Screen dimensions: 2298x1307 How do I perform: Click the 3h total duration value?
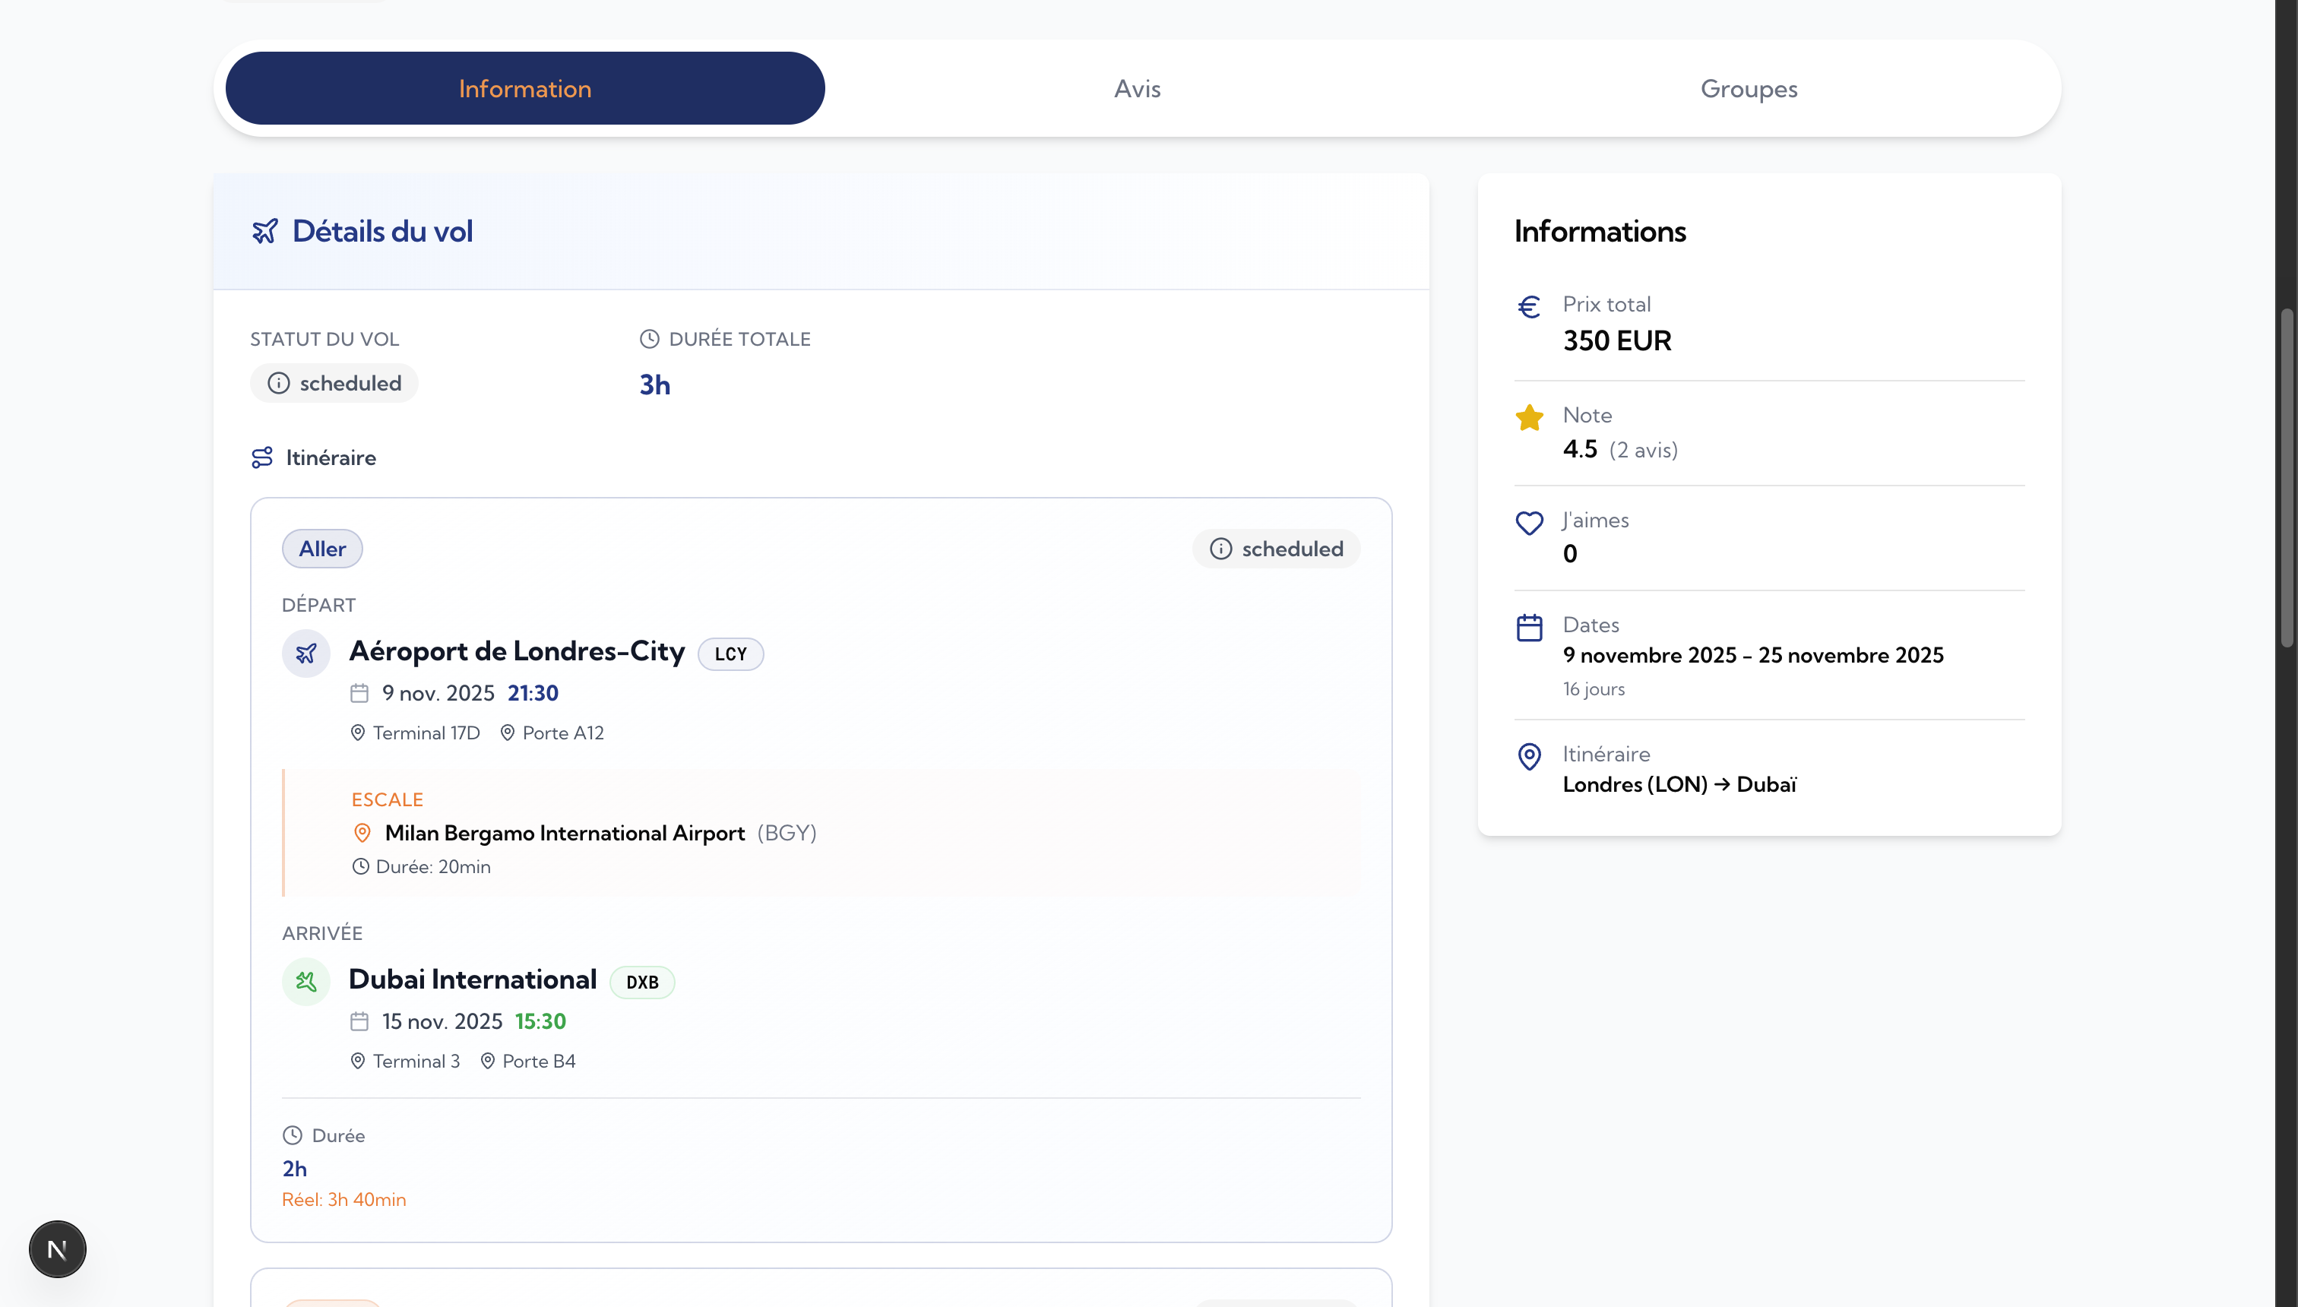654,385
